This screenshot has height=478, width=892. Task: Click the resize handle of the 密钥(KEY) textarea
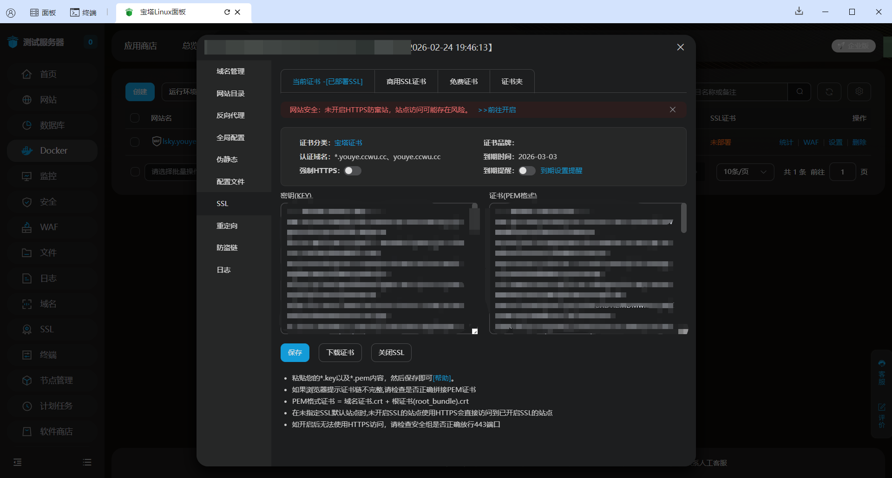point(474,331)
